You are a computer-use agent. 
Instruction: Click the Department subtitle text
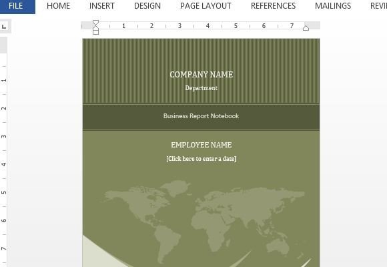click(x=202, y=88)
